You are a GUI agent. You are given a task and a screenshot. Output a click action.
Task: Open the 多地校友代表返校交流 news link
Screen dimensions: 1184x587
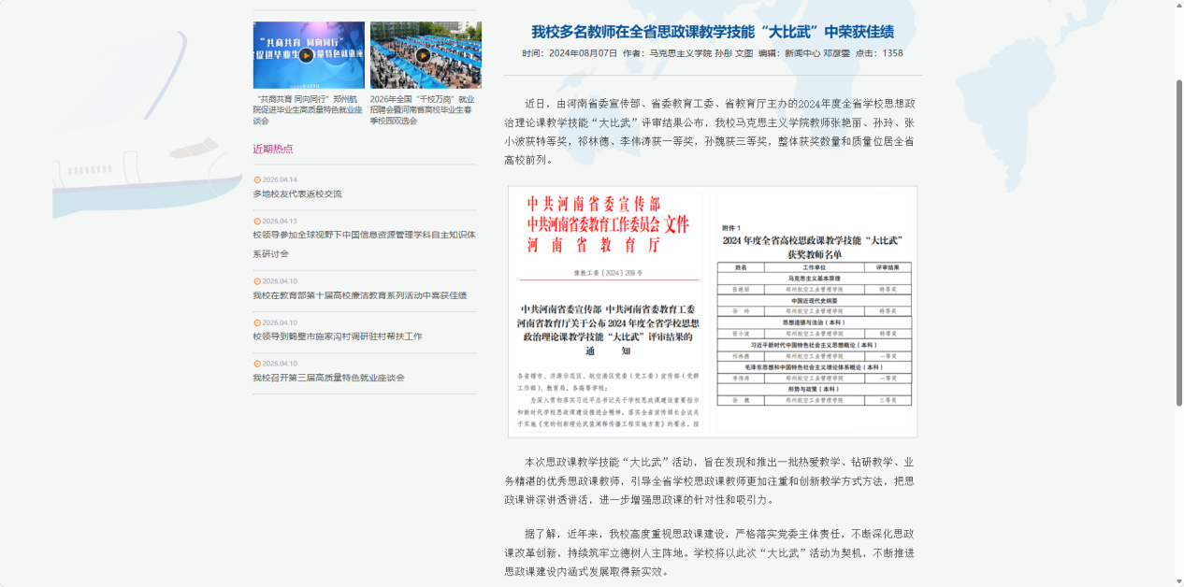pyautogui.click(x=297, y=194)
